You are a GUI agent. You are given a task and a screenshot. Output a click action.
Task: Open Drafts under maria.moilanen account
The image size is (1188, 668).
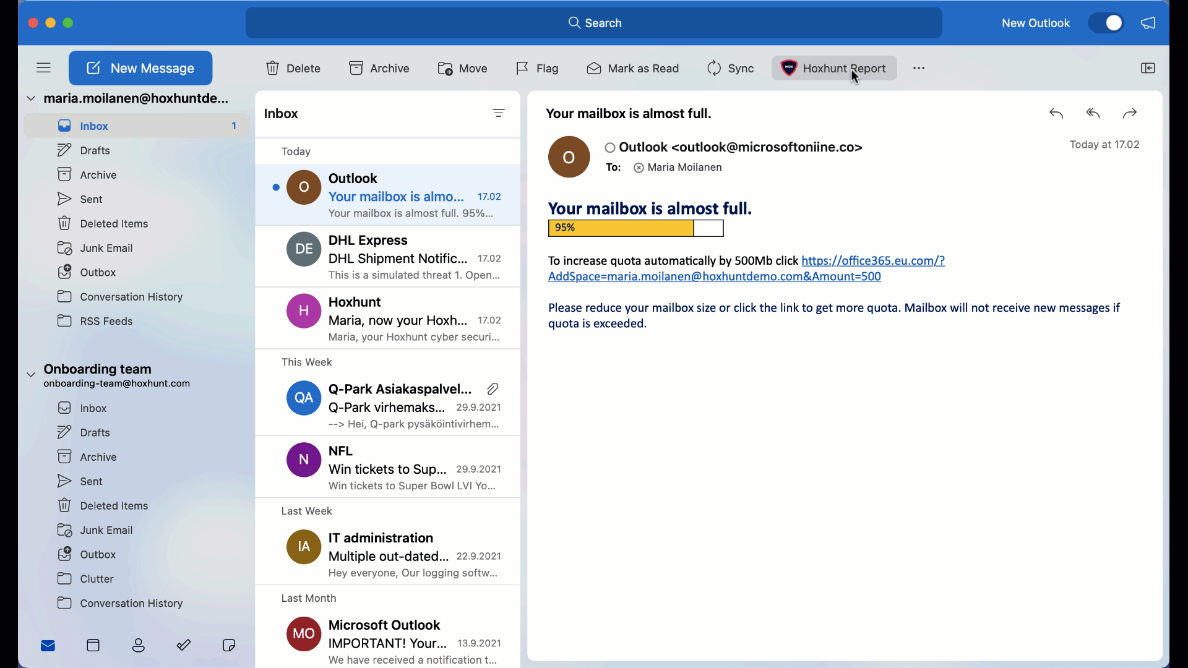137,150
